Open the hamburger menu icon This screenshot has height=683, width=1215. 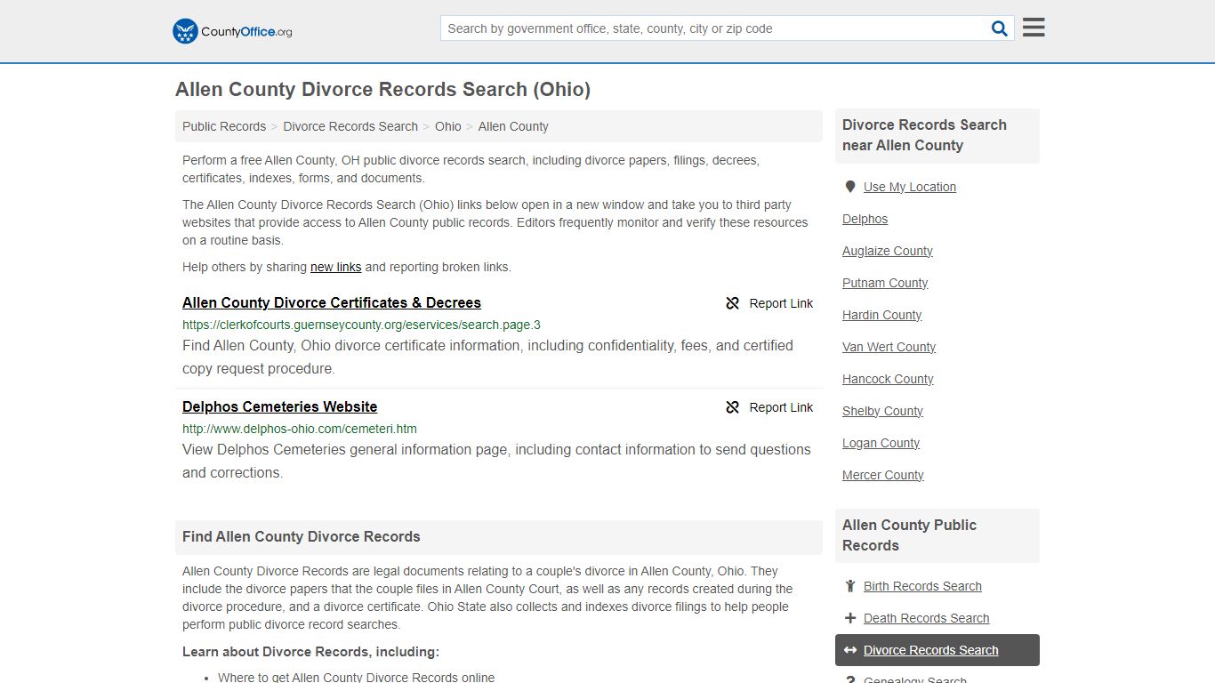tap(1034, 28)
